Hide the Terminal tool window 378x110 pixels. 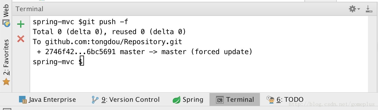(x=369, y=9)
